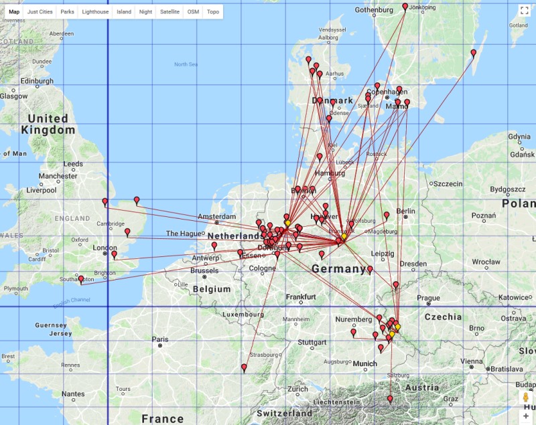Viewport: 536px width, 425px height.
Task: Open the Topo map layer
Action: point(212,12)
